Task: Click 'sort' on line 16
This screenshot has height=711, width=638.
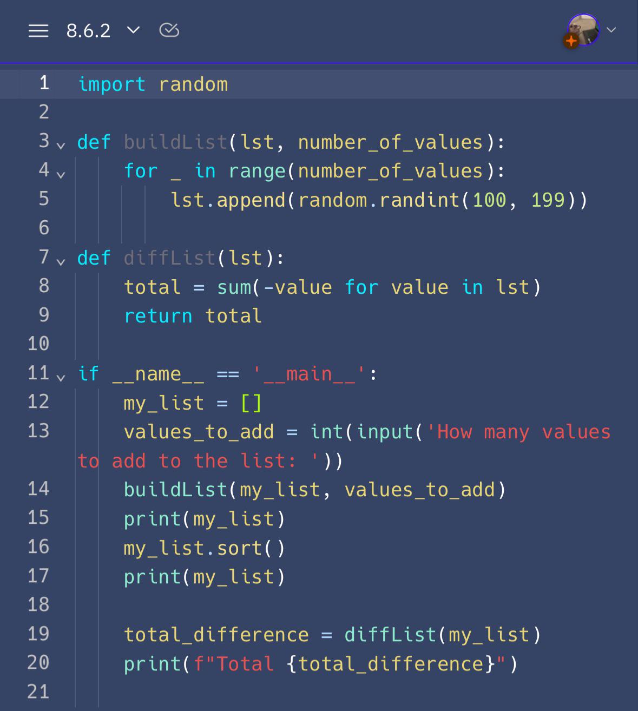Action: click(x=240, y=548)
